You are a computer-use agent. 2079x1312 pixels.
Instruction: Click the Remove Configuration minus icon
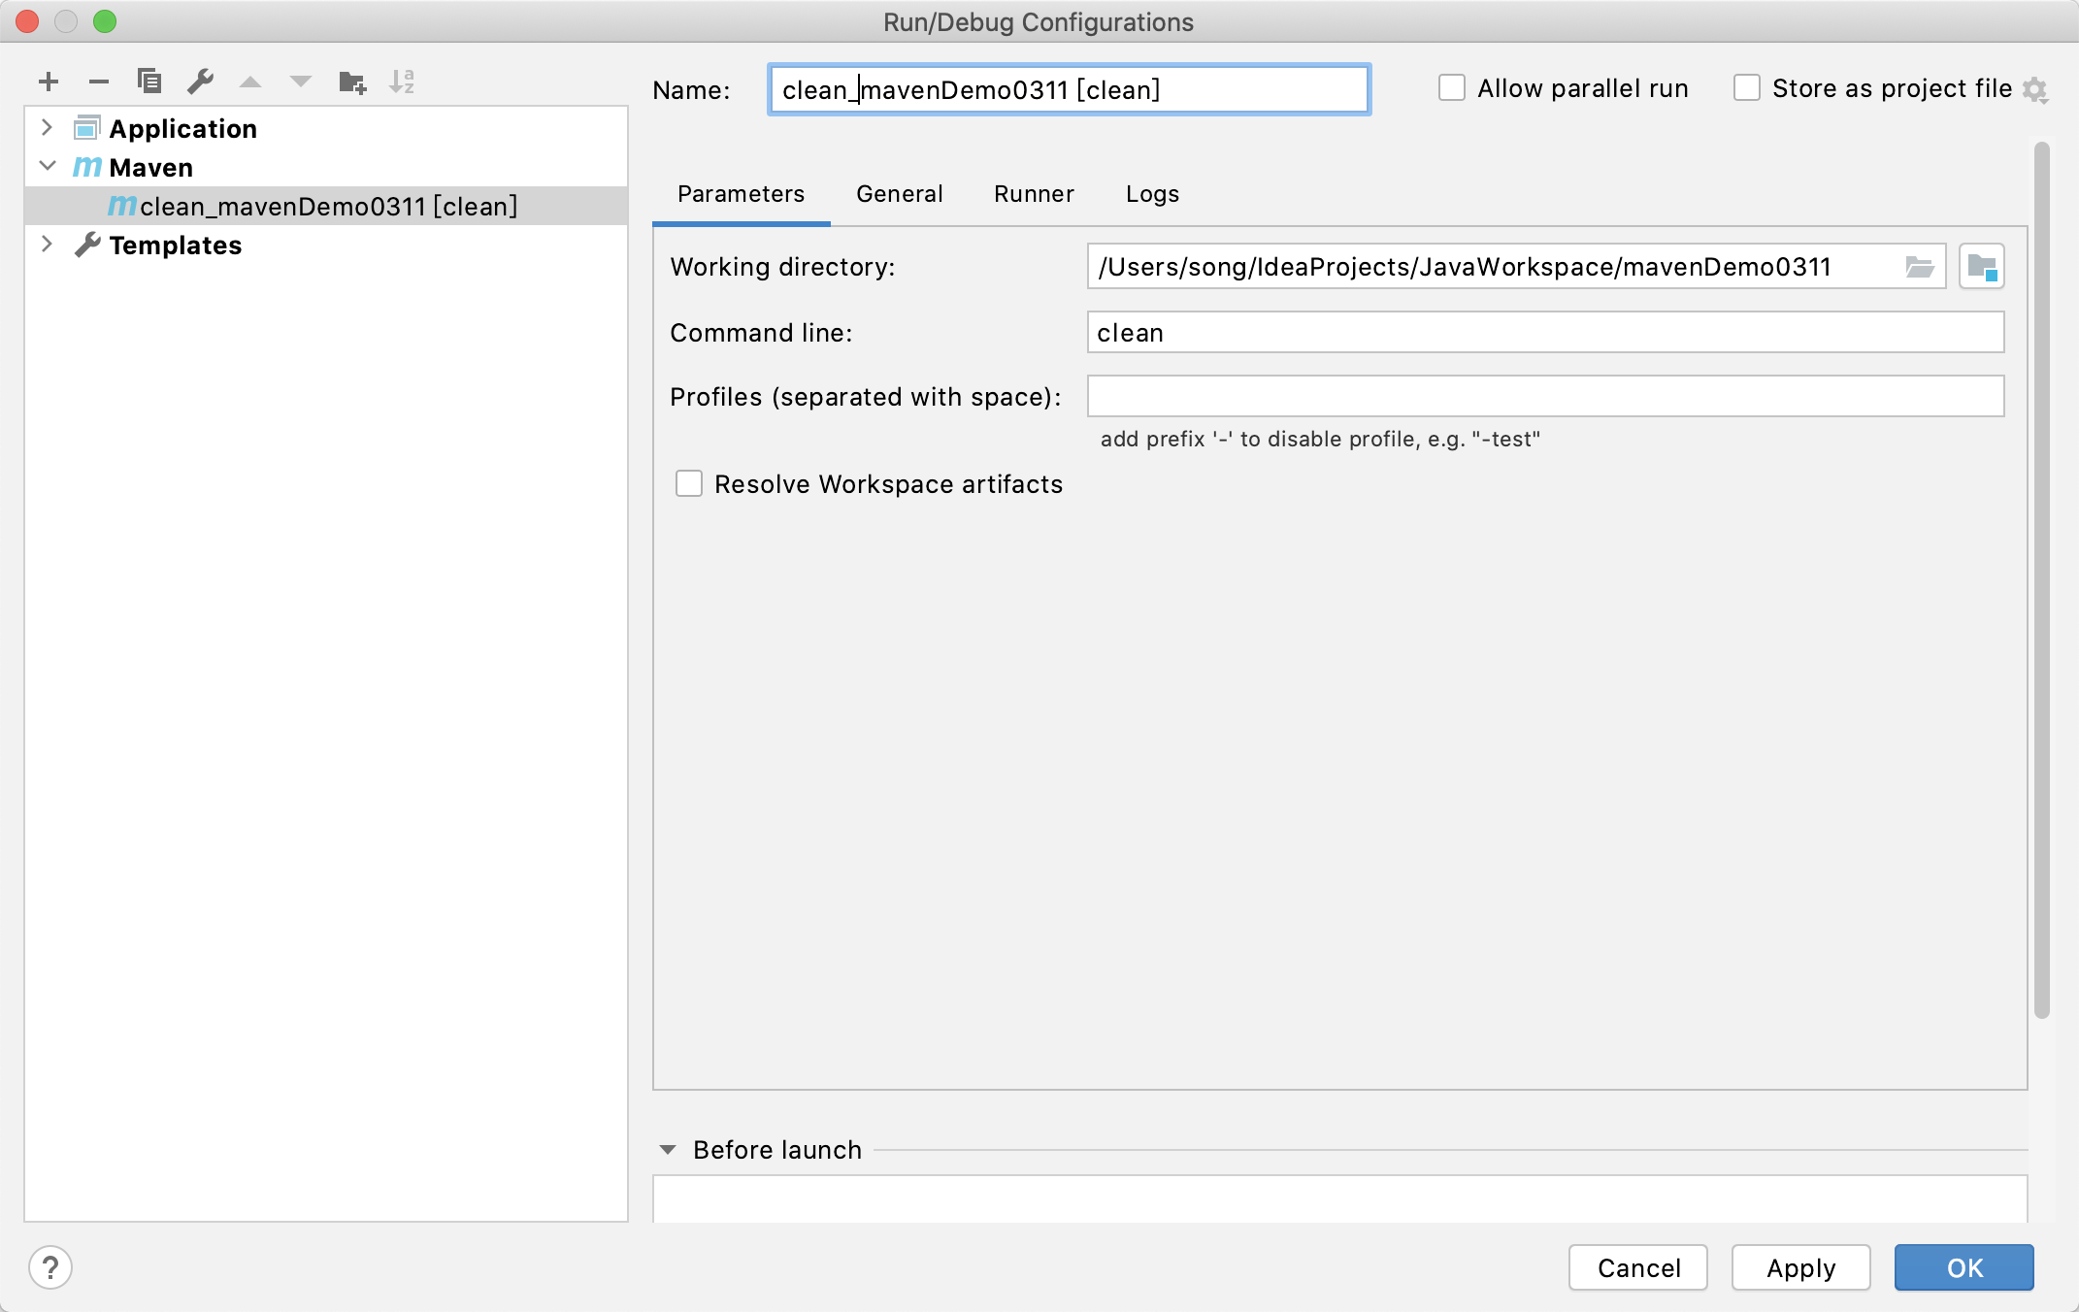[99, 82]
